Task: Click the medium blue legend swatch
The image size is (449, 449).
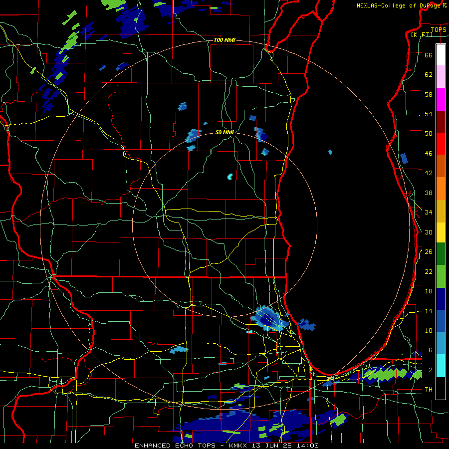Action: pos(441,321)
